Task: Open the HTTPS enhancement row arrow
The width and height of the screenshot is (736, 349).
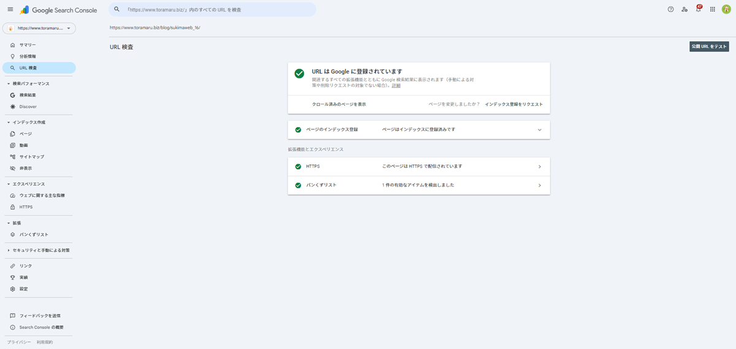Action: pos(540,167)
